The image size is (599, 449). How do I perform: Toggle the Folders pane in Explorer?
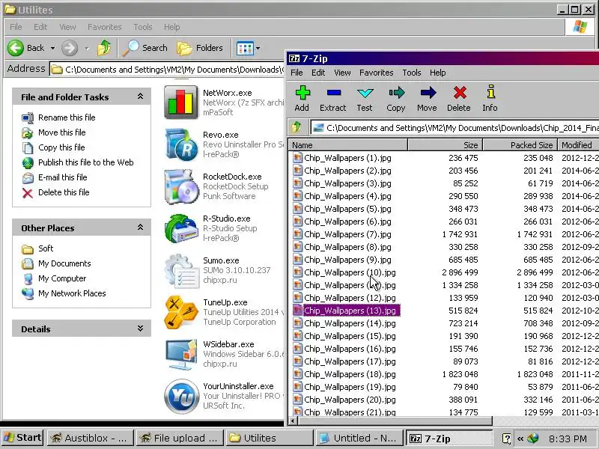tap(200, 48)
